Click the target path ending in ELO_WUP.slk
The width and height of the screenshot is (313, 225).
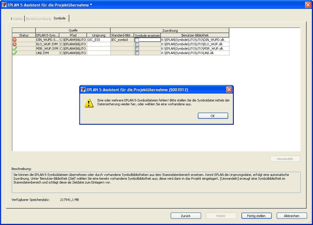click(195, 44)
